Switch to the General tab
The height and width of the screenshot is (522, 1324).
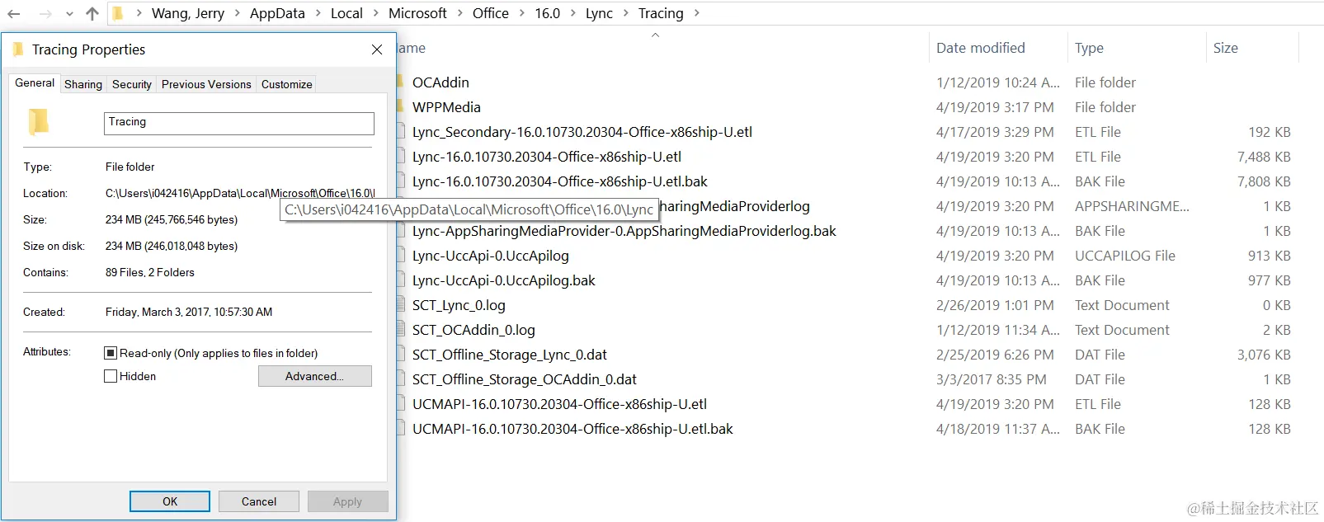35,82
